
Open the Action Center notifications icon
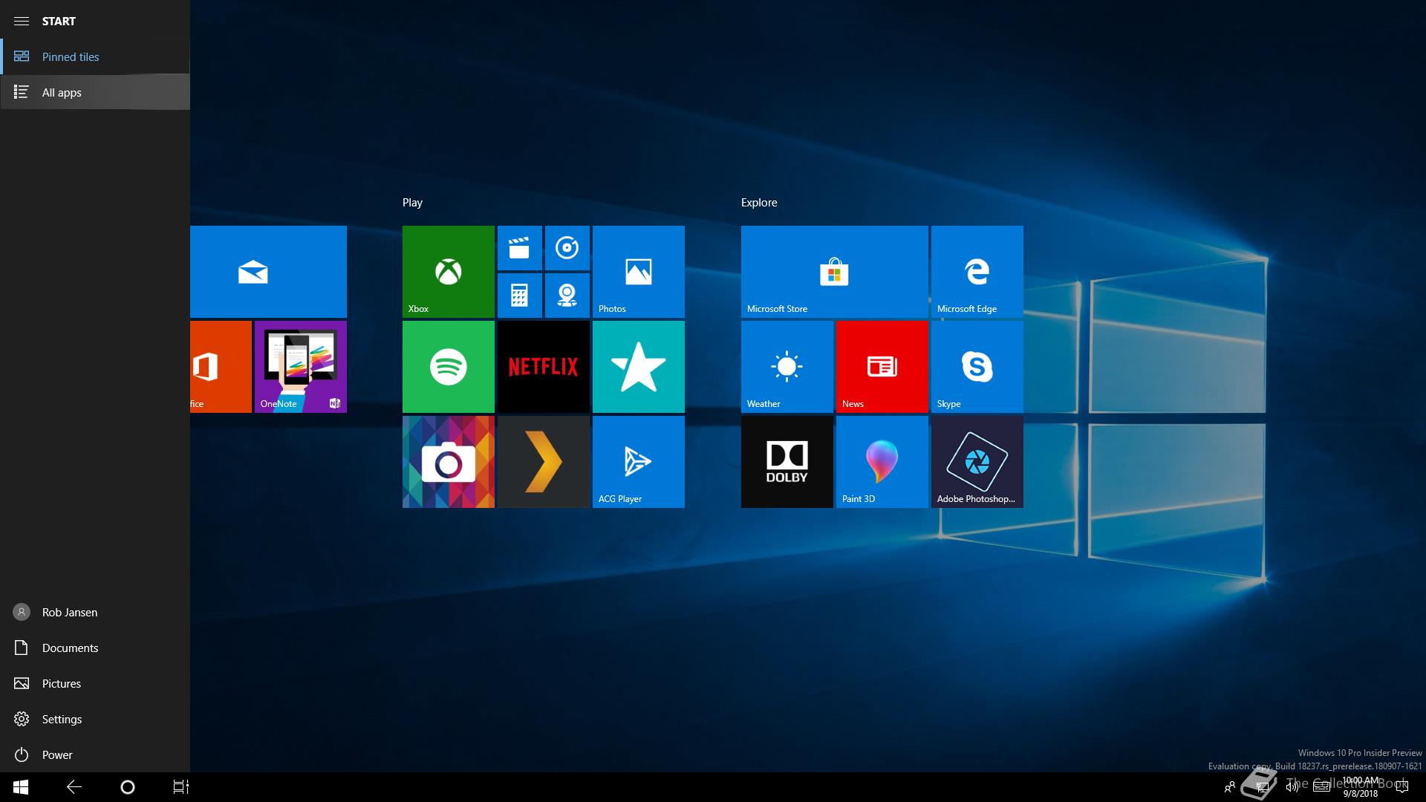tap(1402, 787)
